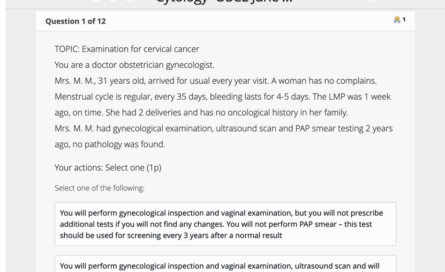Click the TOPIC: Examination for cervical cancer line
This screenshot has width=445, height=272.
tap(127, 49)
